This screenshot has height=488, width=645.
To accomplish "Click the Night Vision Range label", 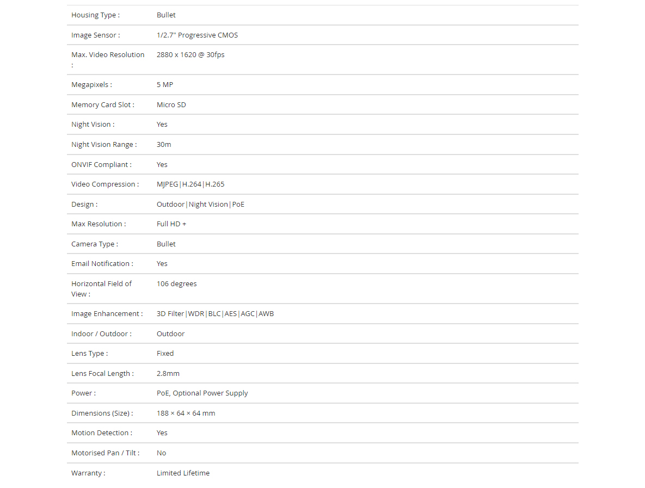I will coord(103,145).
